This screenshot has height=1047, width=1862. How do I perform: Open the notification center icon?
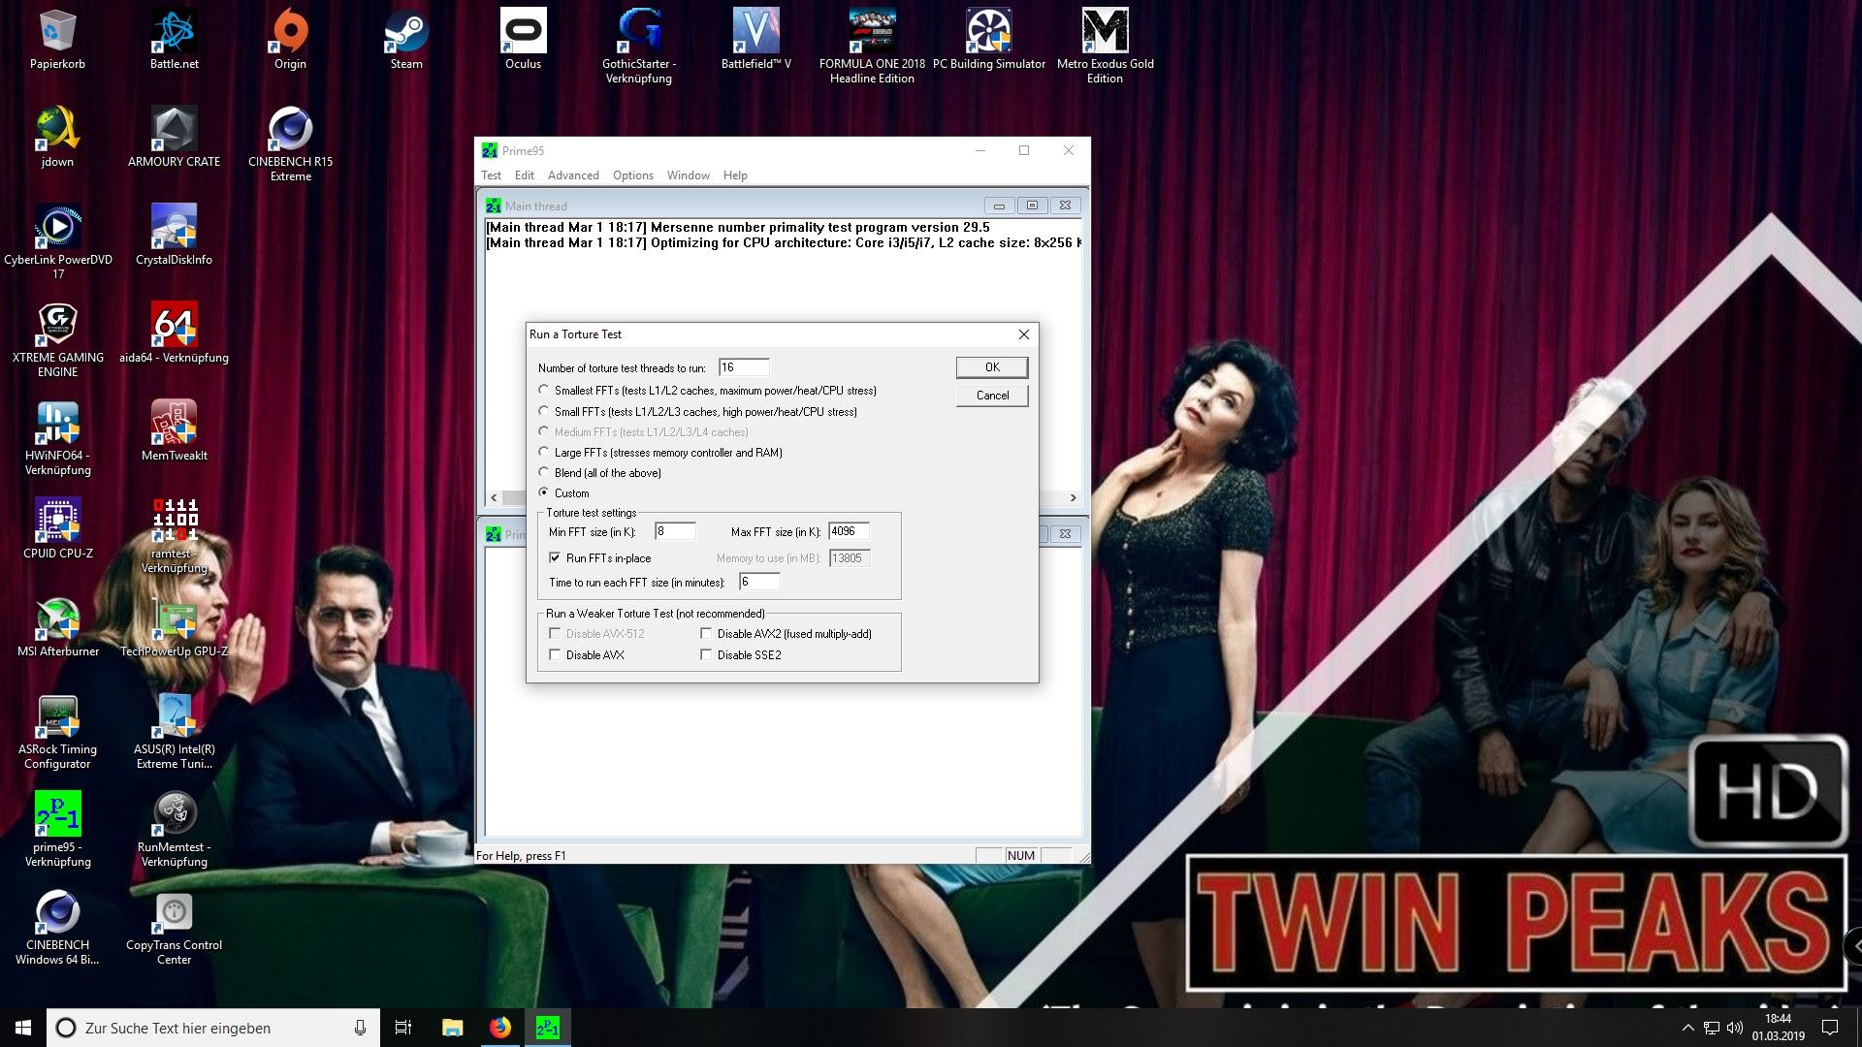(x=1830, y=1028)
